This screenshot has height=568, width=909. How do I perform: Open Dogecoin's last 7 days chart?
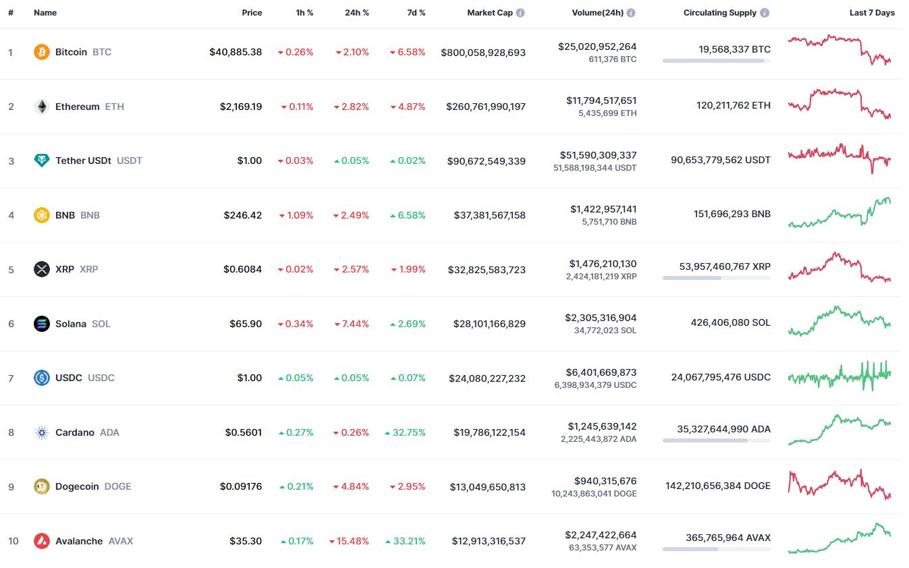[x=839, y=484]
